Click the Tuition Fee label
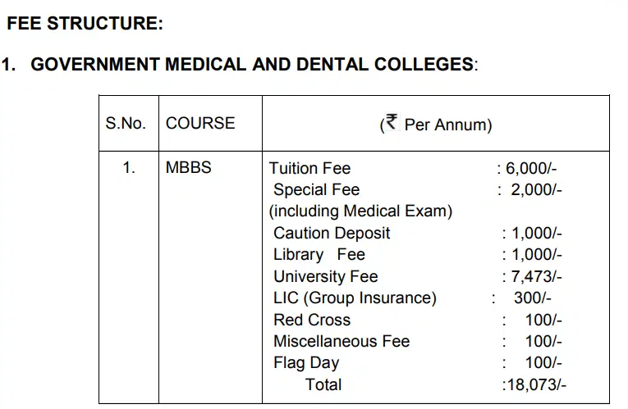The image size is (628, 409). point(309,168)
